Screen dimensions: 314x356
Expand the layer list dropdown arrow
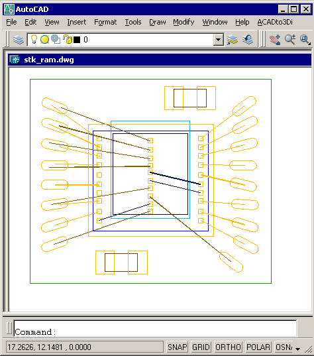pos(218,40)
